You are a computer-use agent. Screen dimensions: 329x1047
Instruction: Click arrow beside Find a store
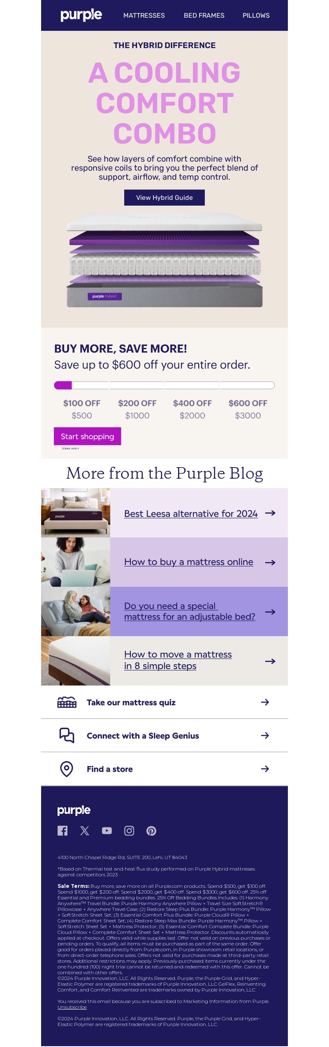(x=265, y=769)
